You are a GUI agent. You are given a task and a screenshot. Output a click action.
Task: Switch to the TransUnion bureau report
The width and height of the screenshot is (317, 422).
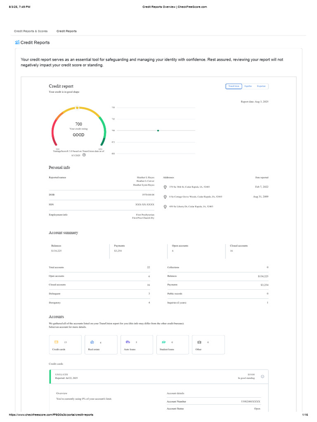(x=234, y=86)
